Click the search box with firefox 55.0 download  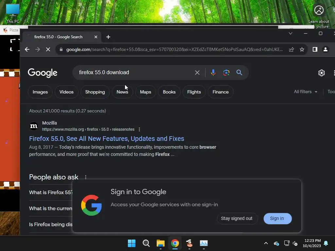point(132,73)
